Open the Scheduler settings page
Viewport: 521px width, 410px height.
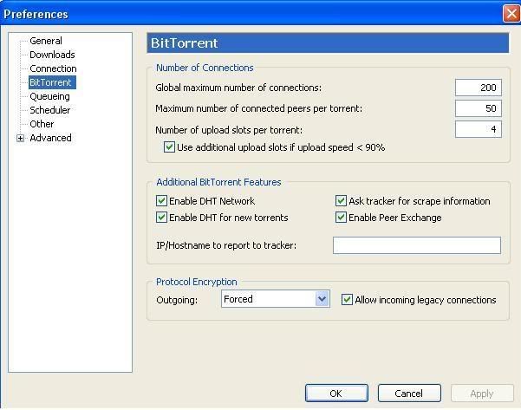(49, 110)
